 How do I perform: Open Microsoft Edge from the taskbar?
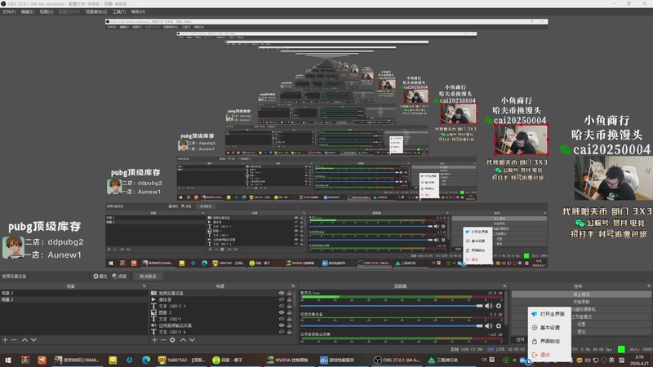pos(146,360)
